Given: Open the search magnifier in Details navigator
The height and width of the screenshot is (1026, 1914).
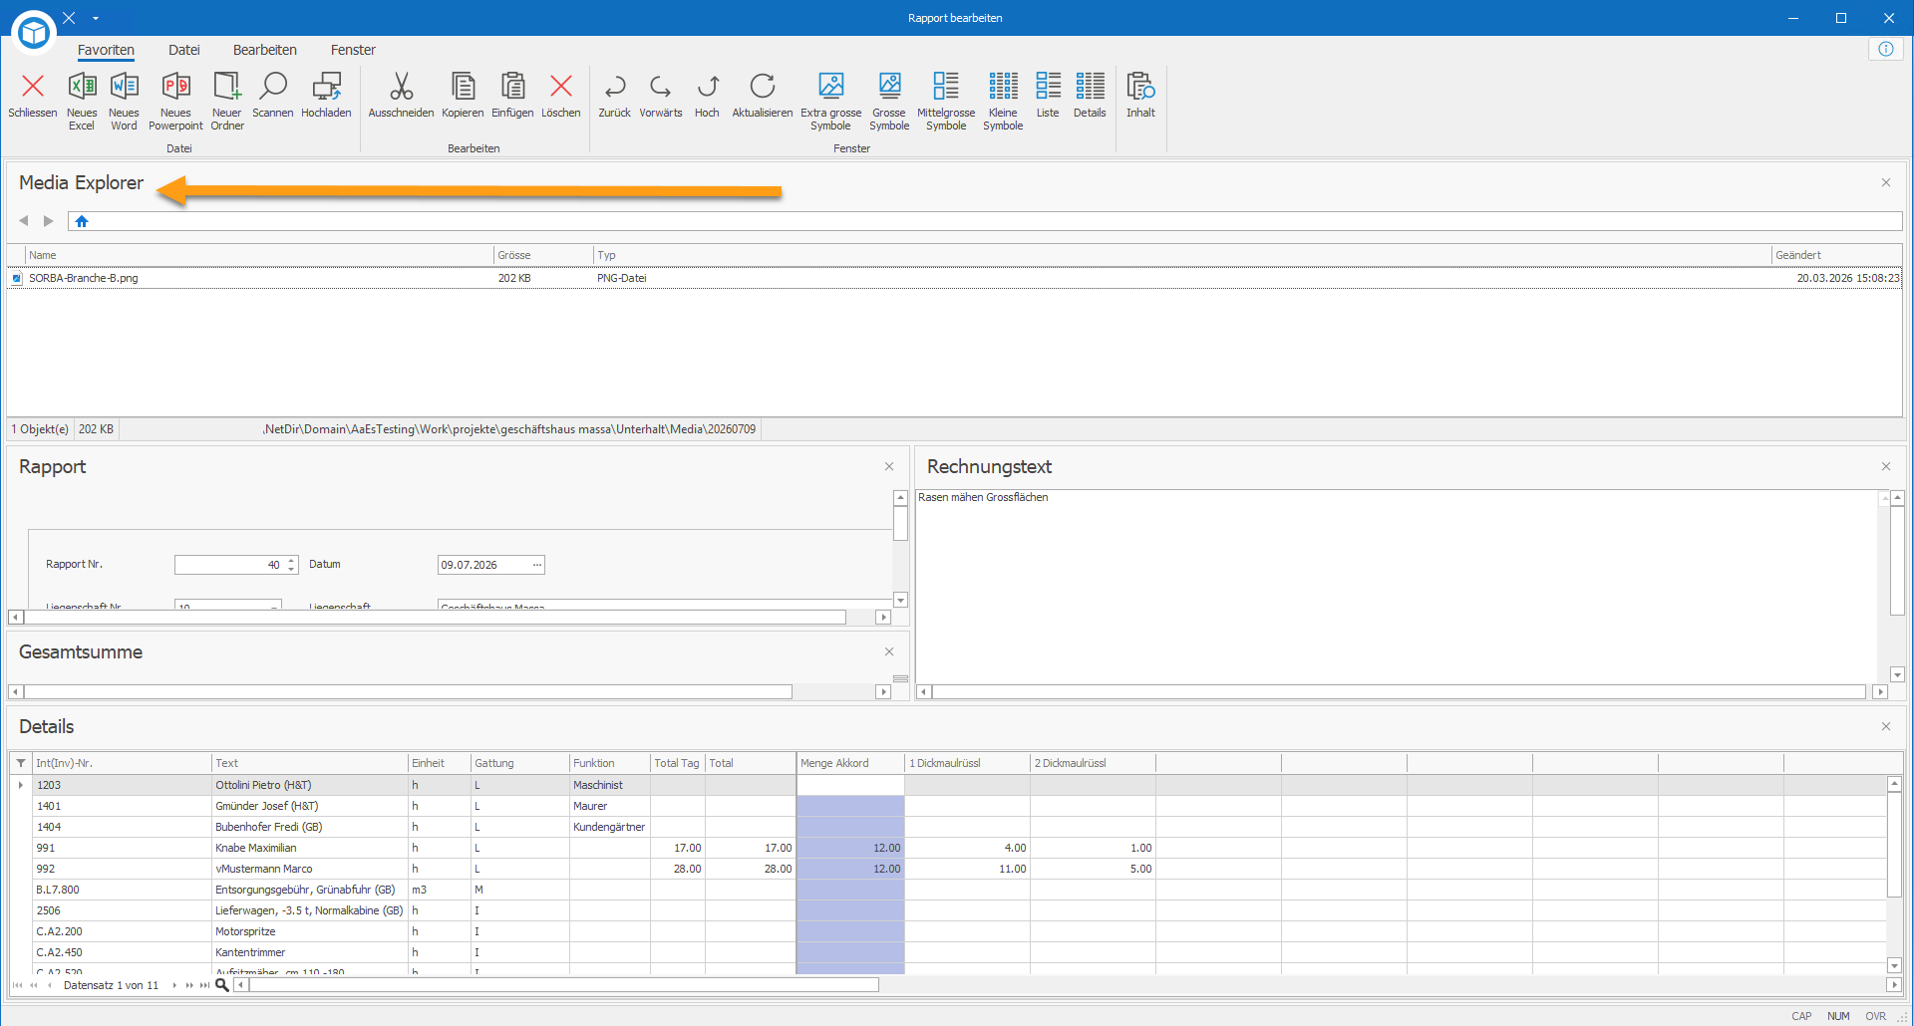Looking at the screenshot, I should [x=222, y=985].
